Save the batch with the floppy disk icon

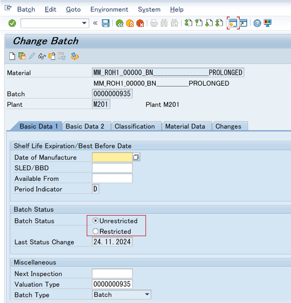[105, 23]
